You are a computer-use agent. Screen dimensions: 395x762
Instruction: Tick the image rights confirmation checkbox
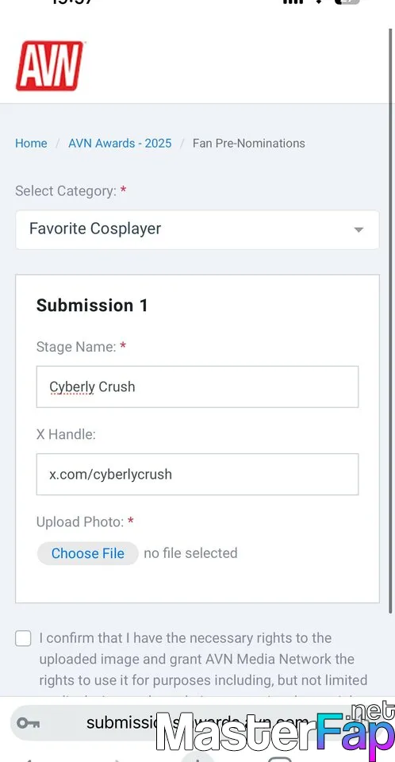click(x=23, y=638)
